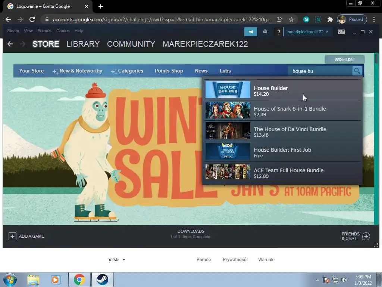Select House Builder: First Job free result

(x=283, y=151)
